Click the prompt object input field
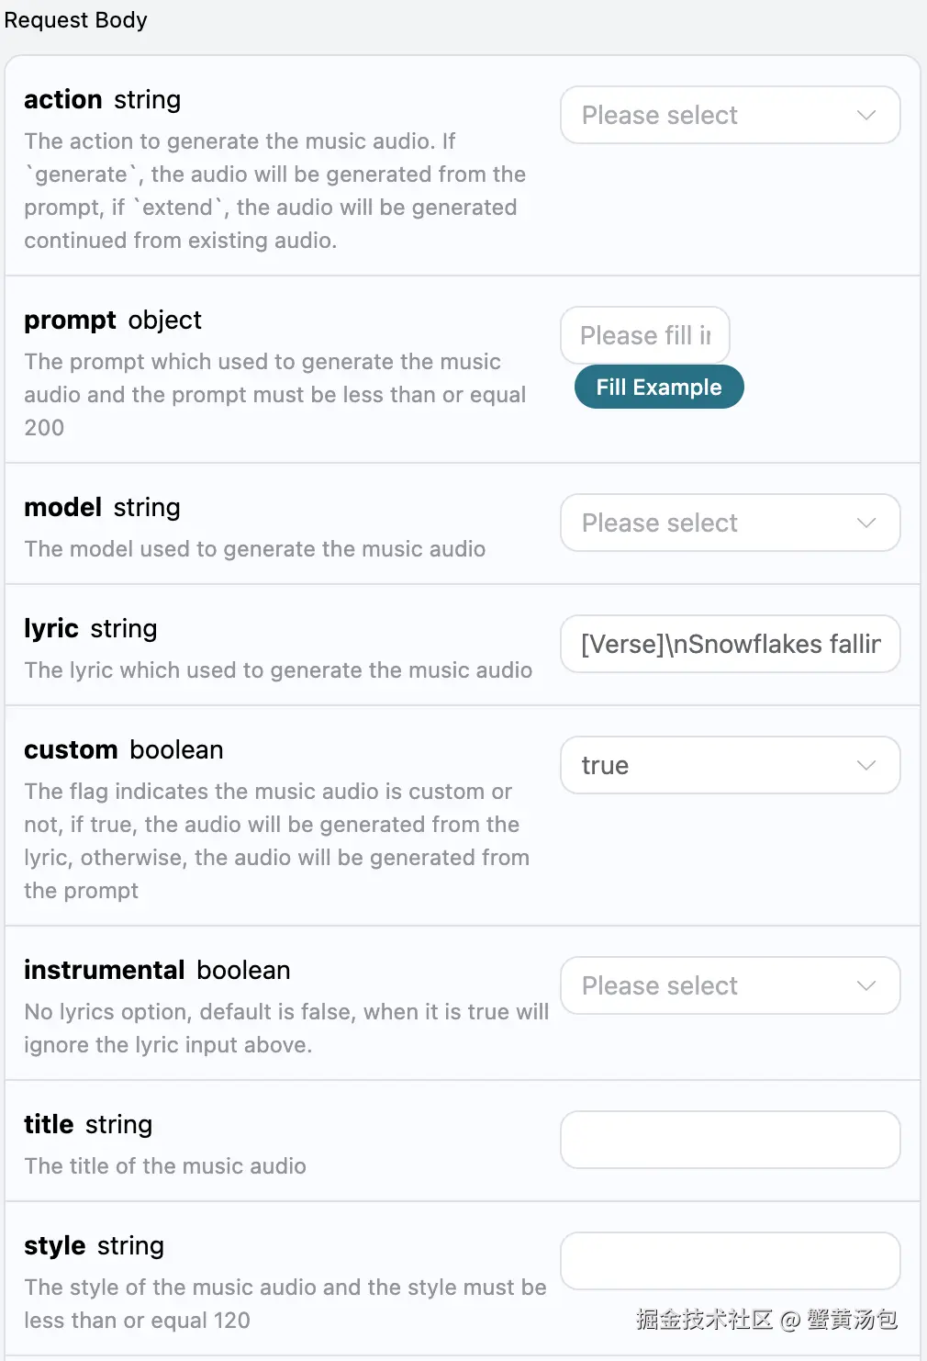The image size is (927, 1361). coord(644,335)
